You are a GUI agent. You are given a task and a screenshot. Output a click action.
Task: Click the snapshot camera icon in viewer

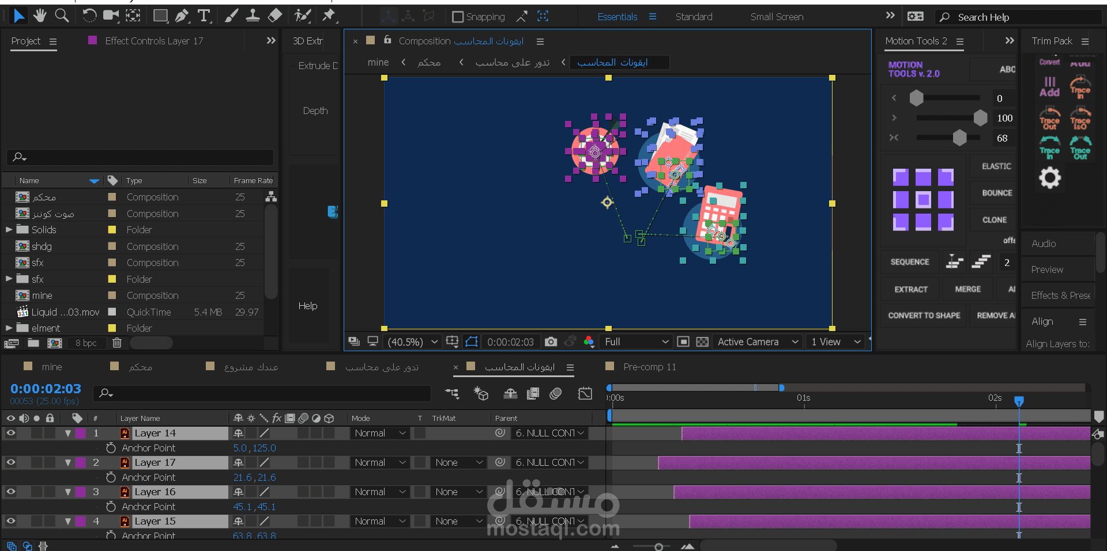pos(551,342)
